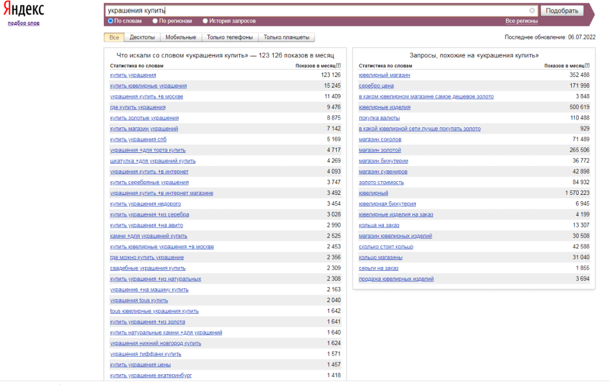Open 'серьги на заказ' similar query link

tap(378, 268)
